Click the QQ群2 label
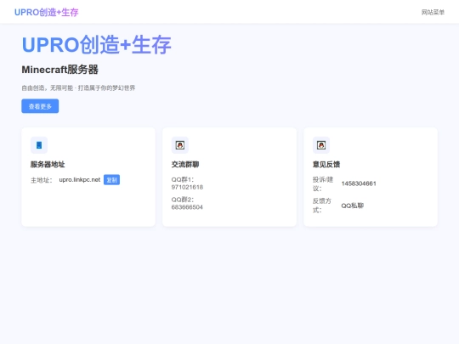This screenshot has width=459, height=344. (183, 200)
